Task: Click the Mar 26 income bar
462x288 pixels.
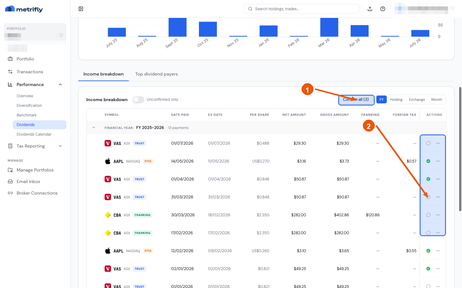Action: point(329,27)
